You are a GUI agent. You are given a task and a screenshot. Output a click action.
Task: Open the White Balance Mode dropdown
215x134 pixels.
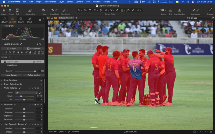[x=26, y=93]
